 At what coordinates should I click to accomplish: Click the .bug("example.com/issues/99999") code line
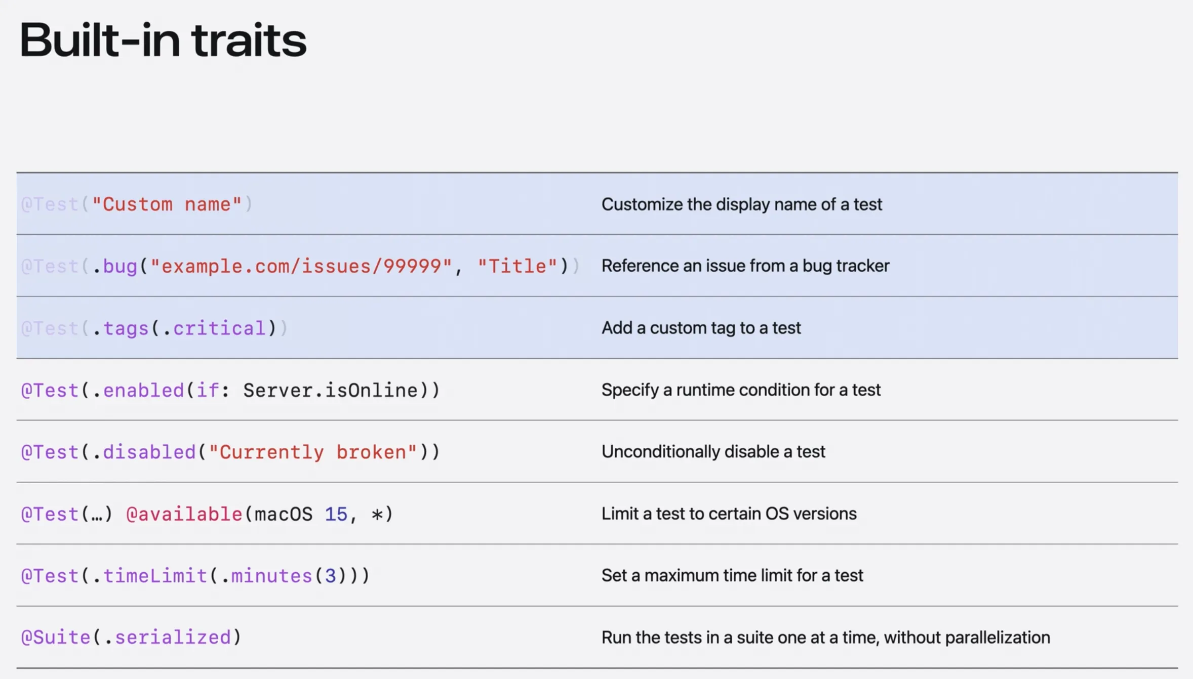point(300,266)
